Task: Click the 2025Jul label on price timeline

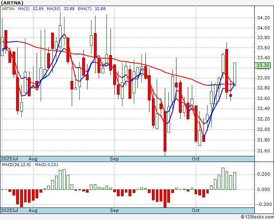Action: pos(10,159)
